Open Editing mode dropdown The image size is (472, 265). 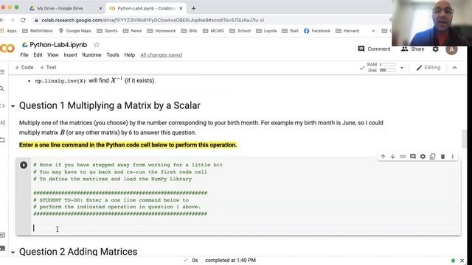pos(428,68)
